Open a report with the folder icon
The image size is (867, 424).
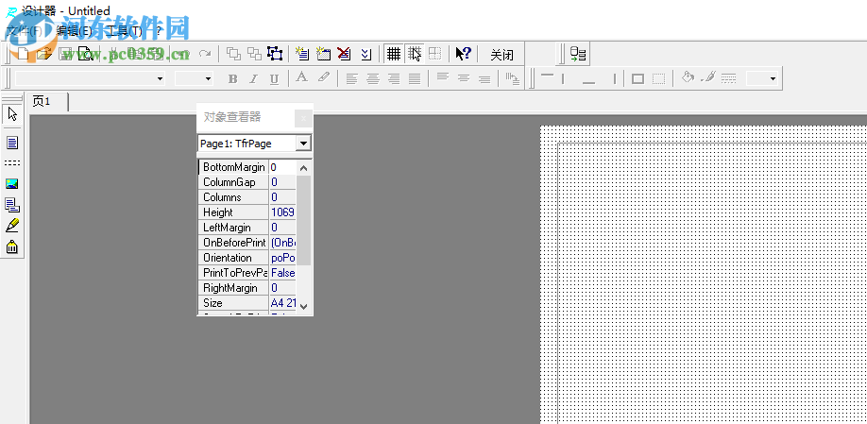[x=44, y=54]
